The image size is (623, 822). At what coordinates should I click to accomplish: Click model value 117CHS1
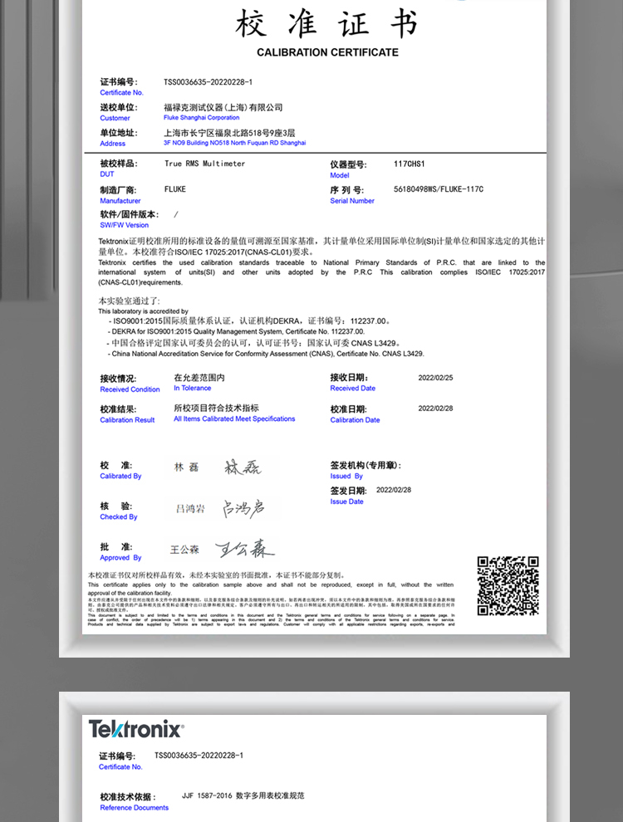pos(409,164)
